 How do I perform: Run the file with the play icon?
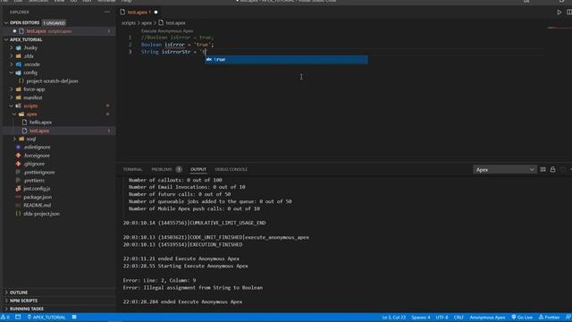pos(559,12)
